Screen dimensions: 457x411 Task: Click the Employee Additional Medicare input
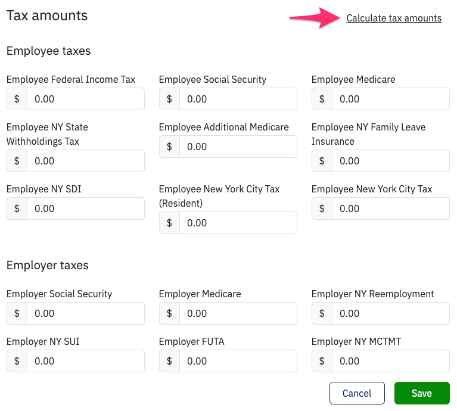coord(238,147)
